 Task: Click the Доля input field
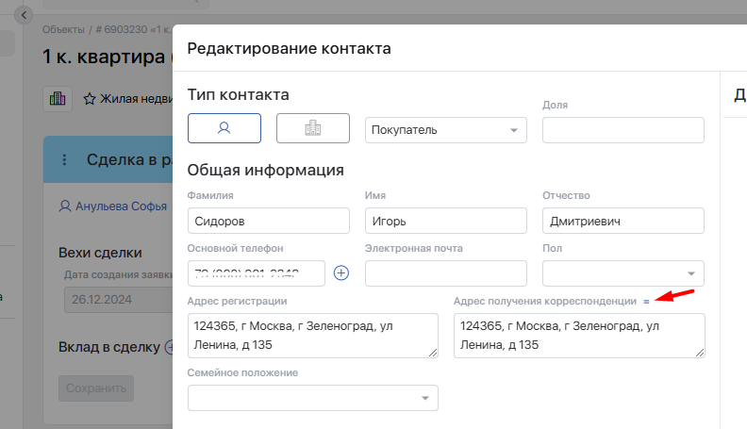pyautogui.click(x=623, y=130)
